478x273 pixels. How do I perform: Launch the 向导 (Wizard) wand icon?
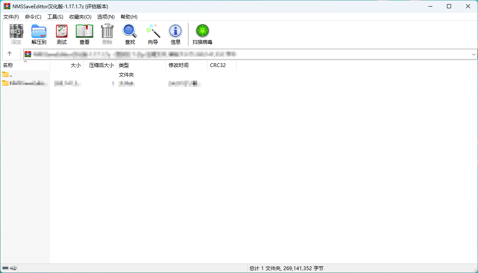click(153, 34)
